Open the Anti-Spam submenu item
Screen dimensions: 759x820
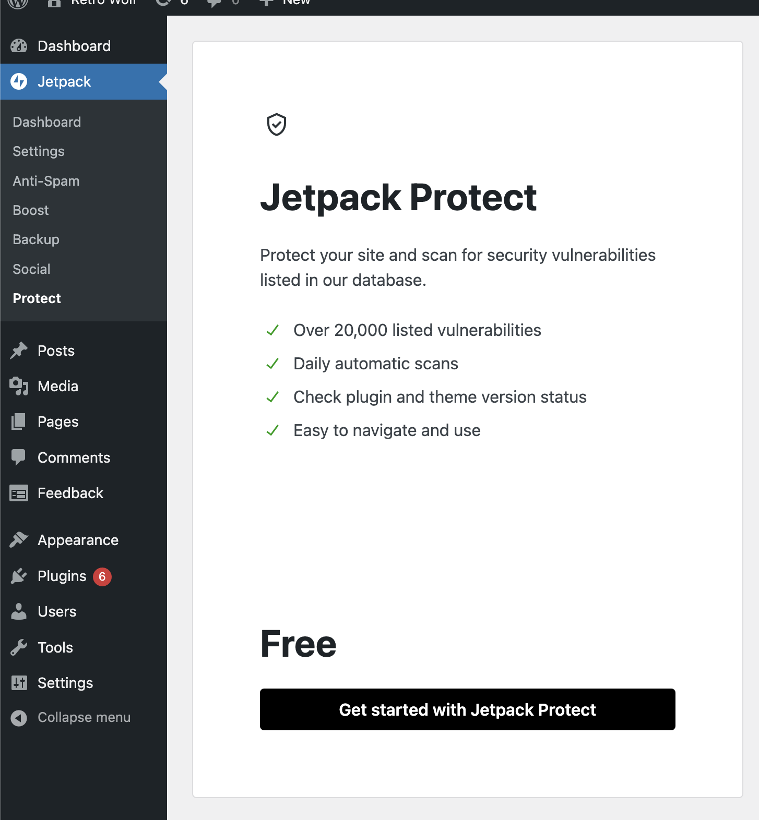[x=46, y=181]
